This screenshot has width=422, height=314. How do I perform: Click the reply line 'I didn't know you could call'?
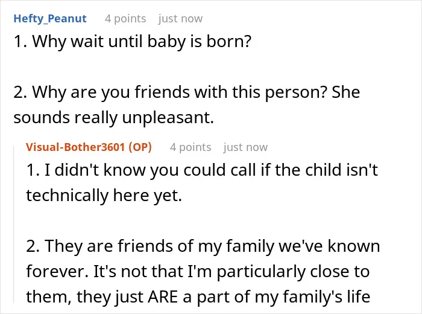coord(151,170)
